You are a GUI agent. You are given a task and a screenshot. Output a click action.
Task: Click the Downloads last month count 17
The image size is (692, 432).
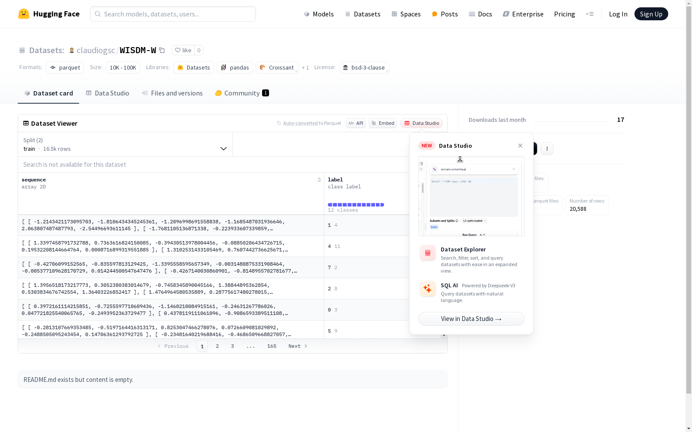tap(621, 120)
